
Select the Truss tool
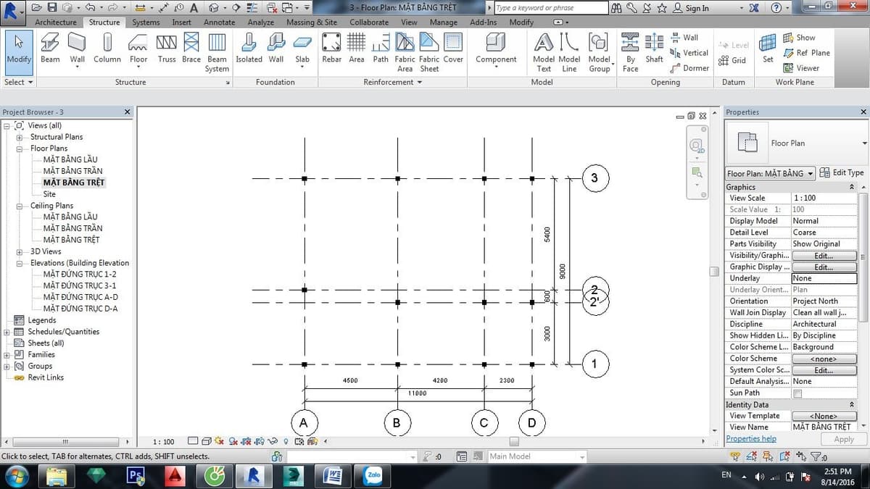pos(167,49)
